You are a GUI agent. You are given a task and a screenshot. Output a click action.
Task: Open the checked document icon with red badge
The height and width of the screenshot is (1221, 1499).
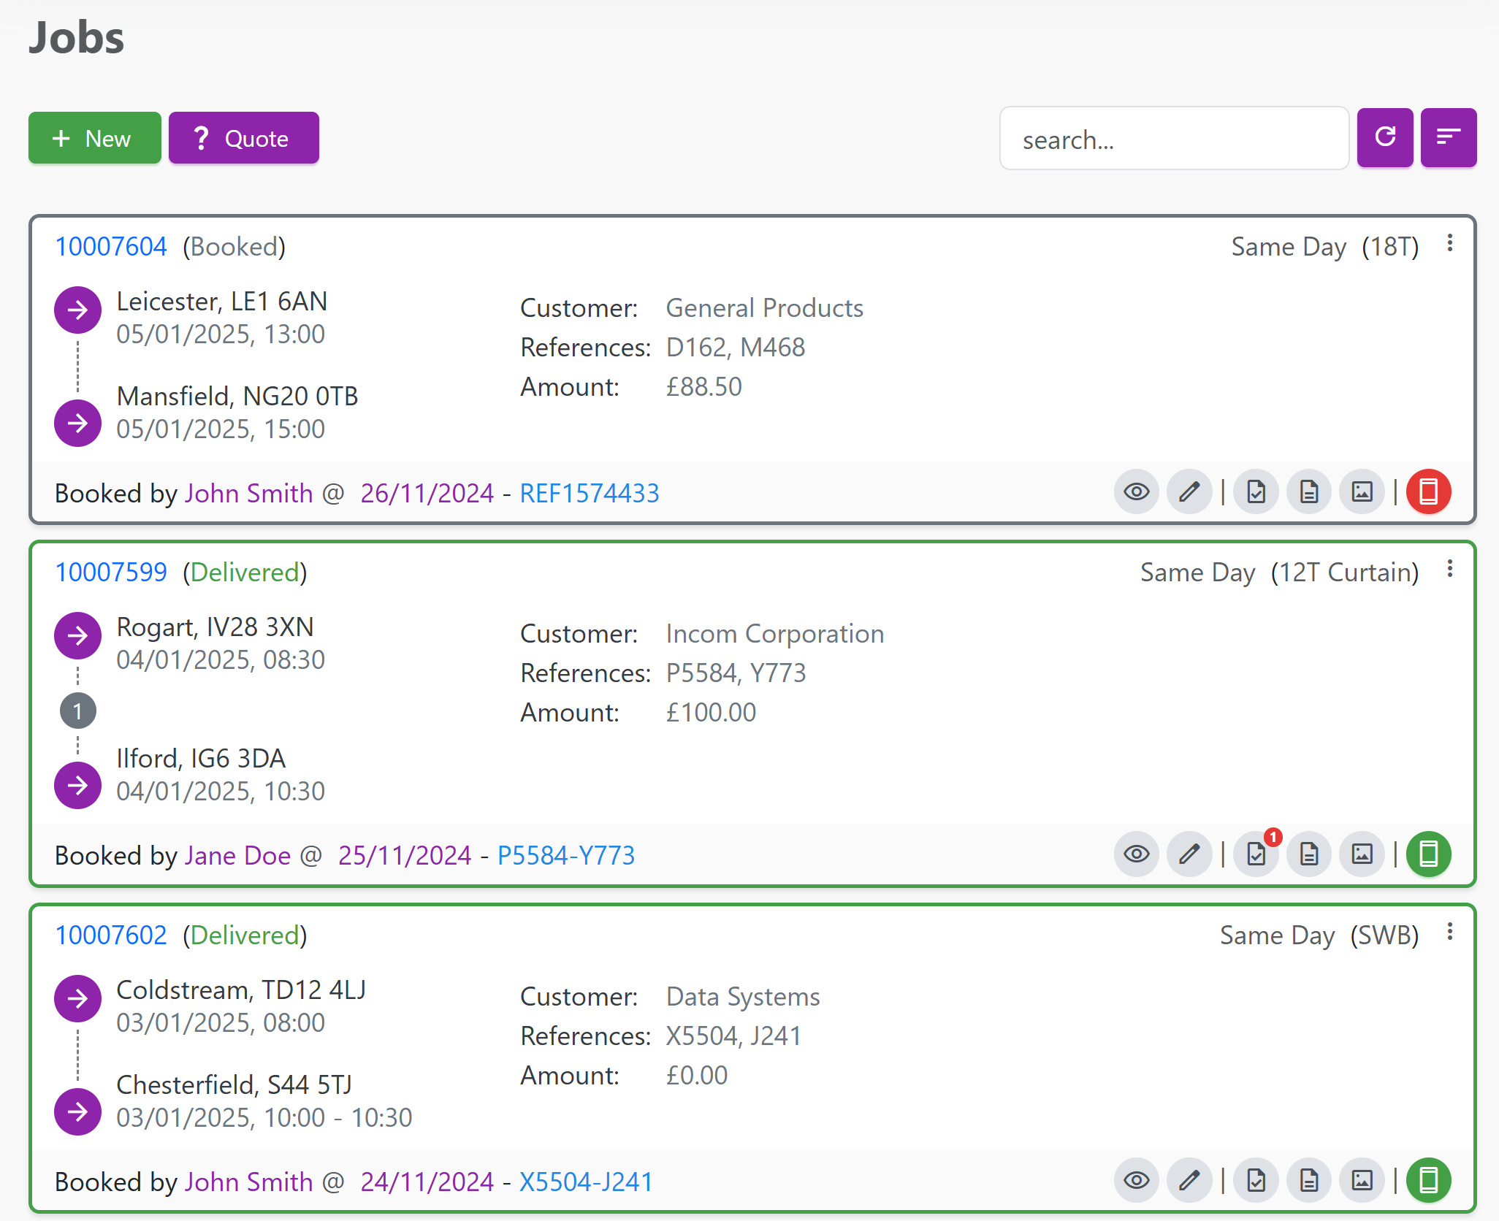[1256, 854]
